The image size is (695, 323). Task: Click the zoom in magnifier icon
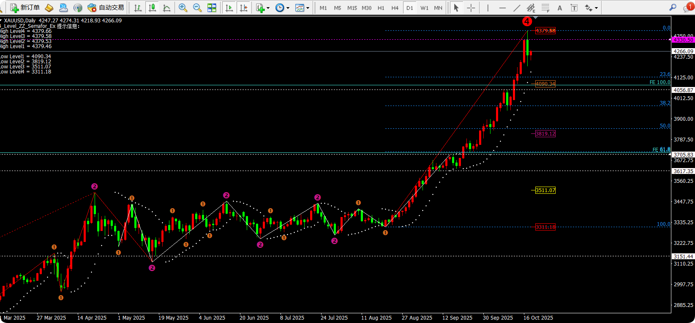[183, 8]
